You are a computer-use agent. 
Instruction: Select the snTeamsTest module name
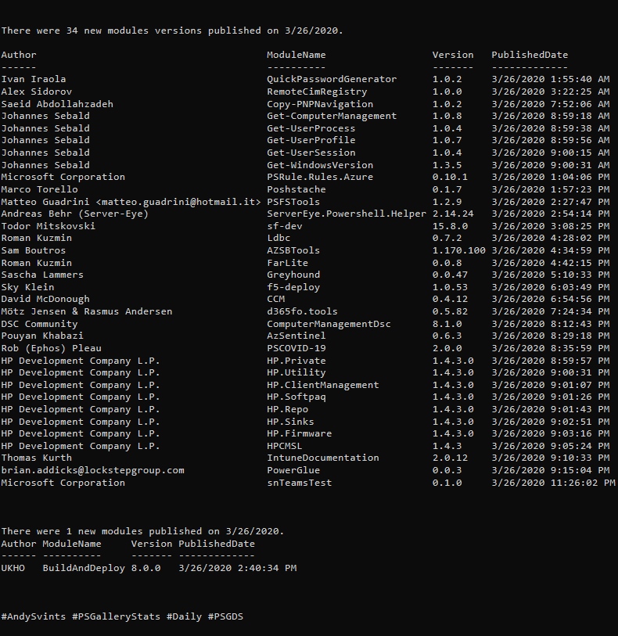point(300,483)
